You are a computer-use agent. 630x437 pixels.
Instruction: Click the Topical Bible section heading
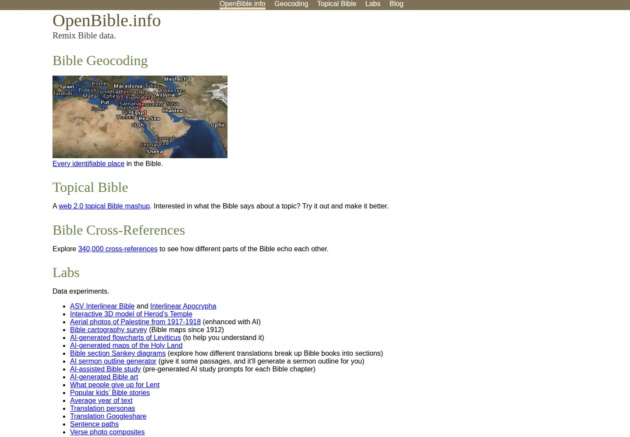90,187
